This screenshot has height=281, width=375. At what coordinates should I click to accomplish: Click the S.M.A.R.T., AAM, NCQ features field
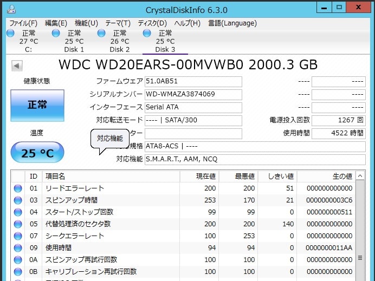[255, 159]
